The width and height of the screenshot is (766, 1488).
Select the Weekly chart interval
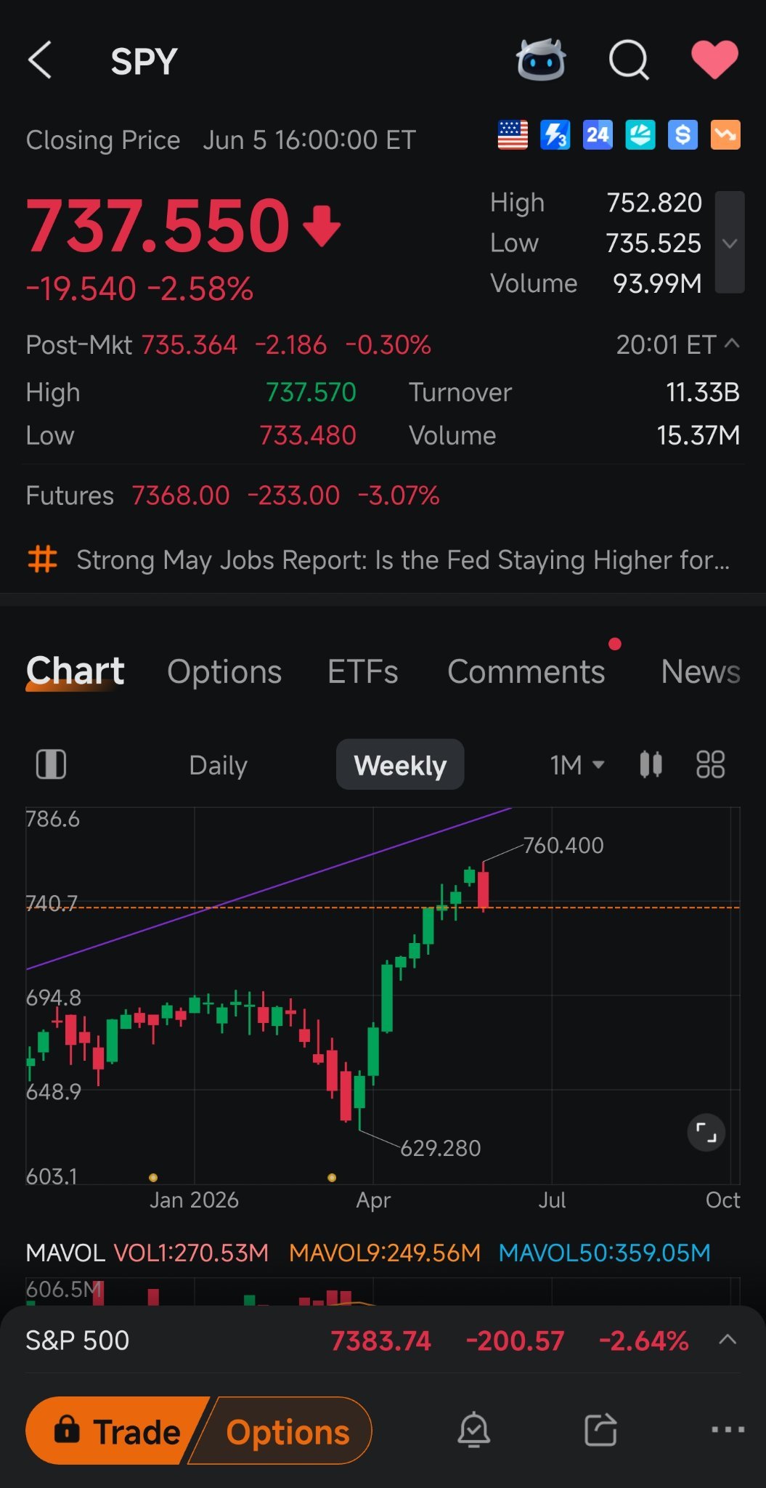pos(400,764)
